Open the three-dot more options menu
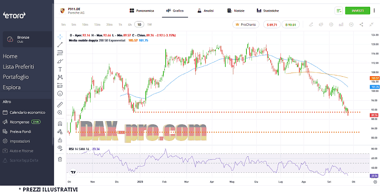 [x=375, y=11]
